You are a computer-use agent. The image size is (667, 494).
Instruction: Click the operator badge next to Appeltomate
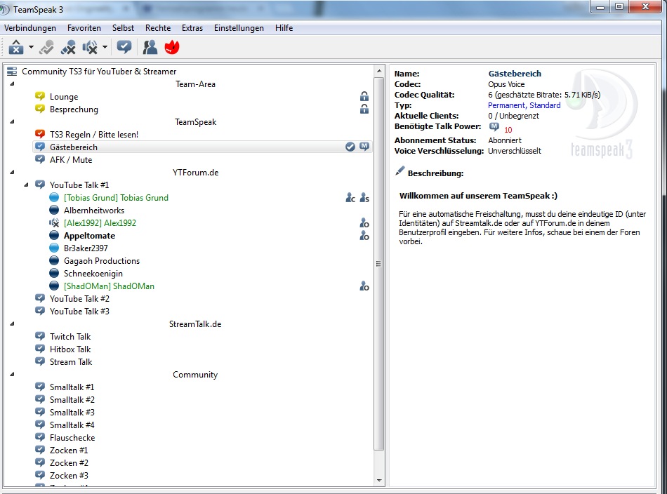tap(364, 236)
